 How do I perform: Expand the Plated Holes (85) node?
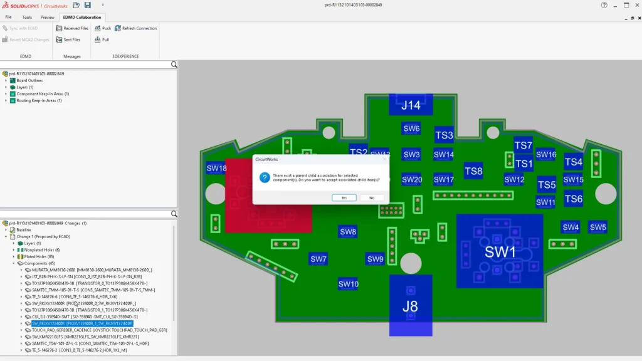point(14,256)
